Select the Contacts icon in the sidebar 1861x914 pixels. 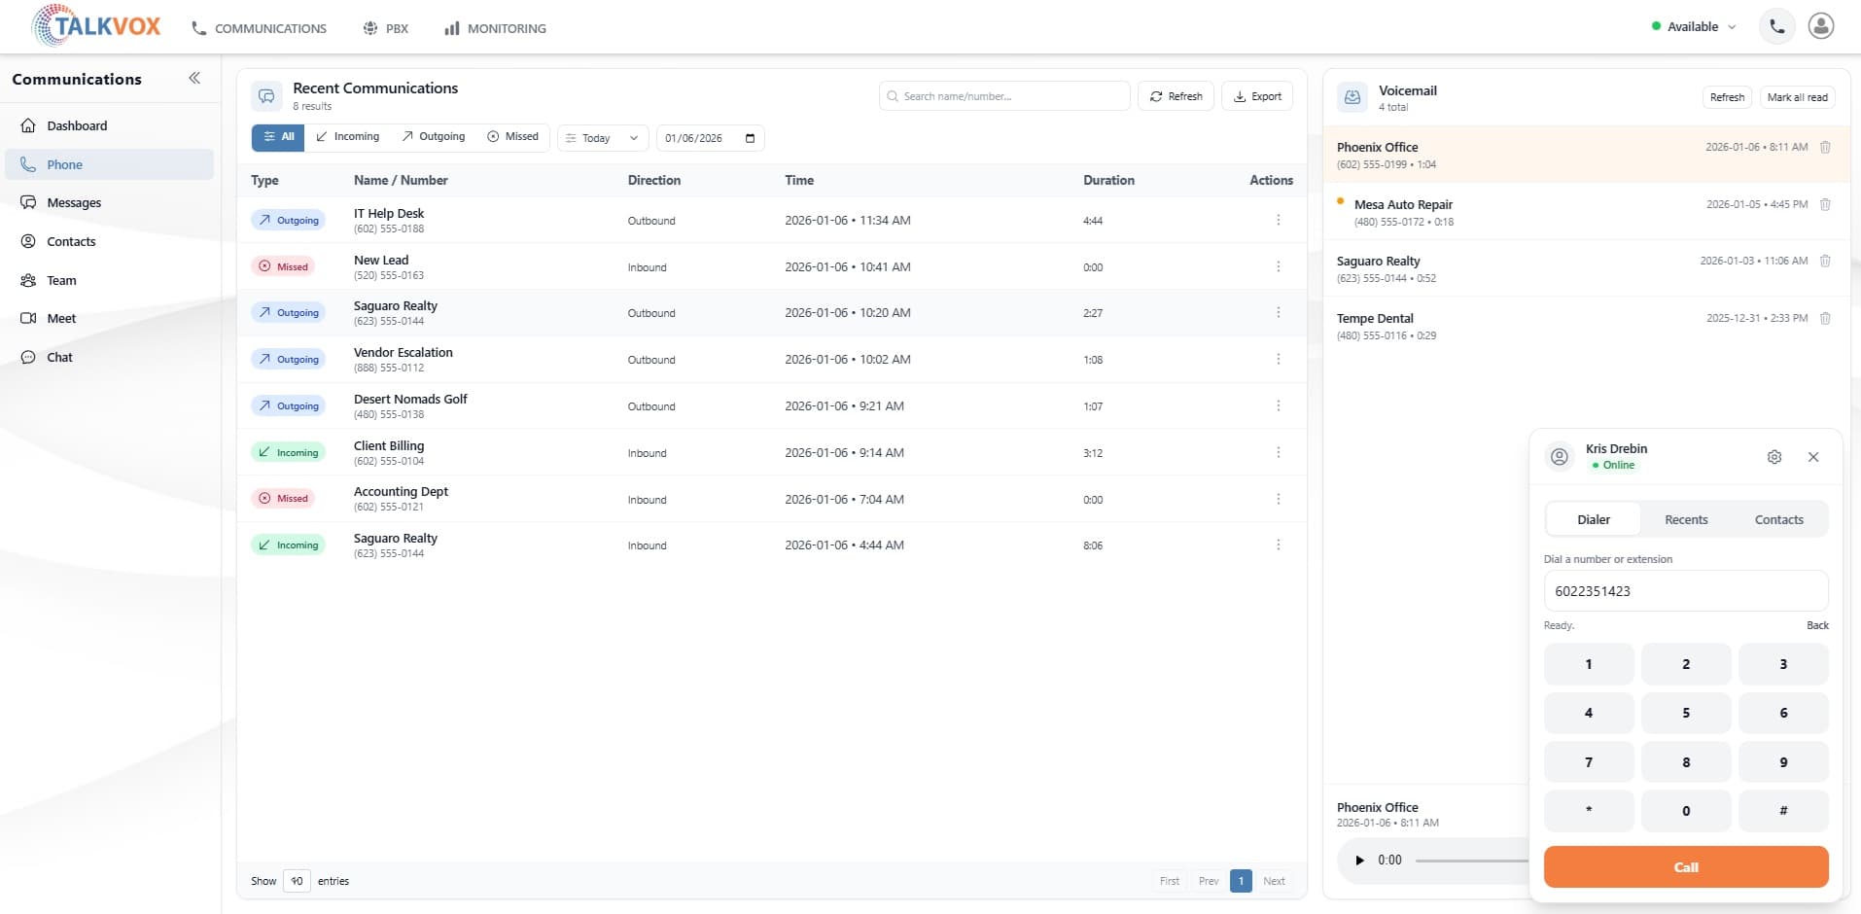[70, 241]
